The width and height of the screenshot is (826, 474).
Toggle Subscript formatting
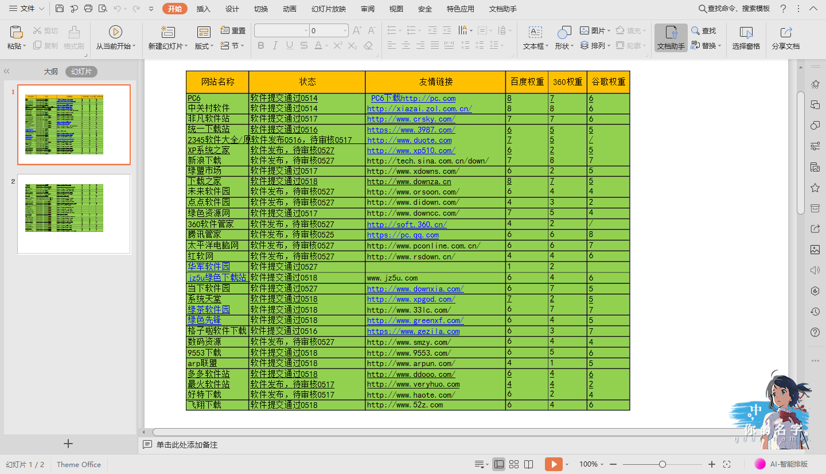pyautogui.click(x=352, y=45)
